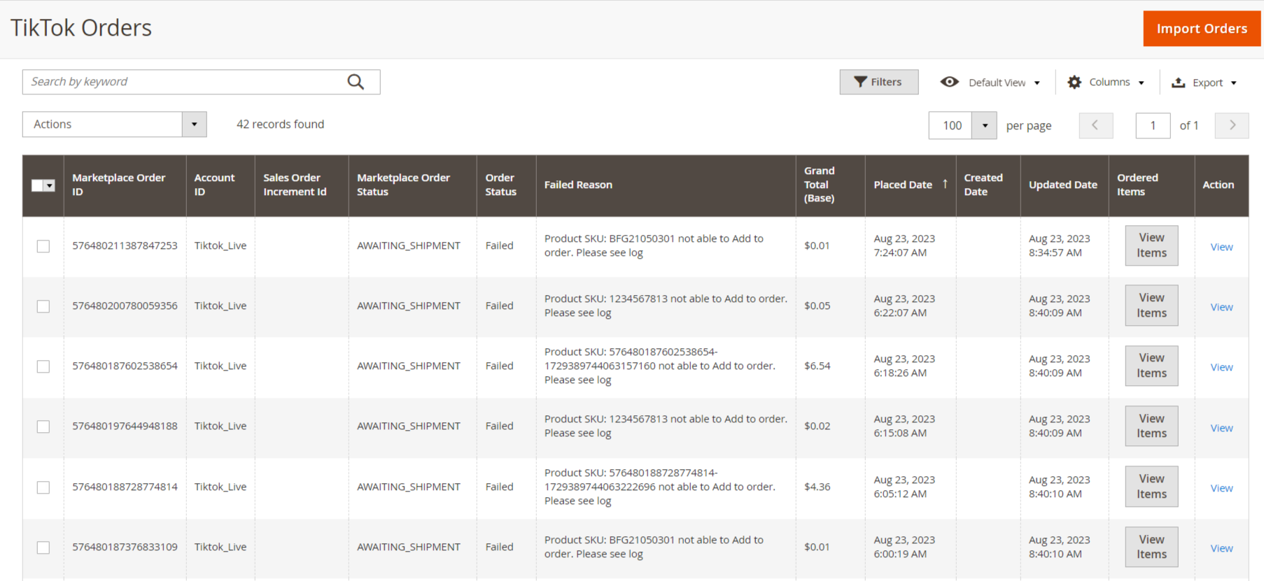Sort by Grand Total (Base) column header

[x=819, y=185]
